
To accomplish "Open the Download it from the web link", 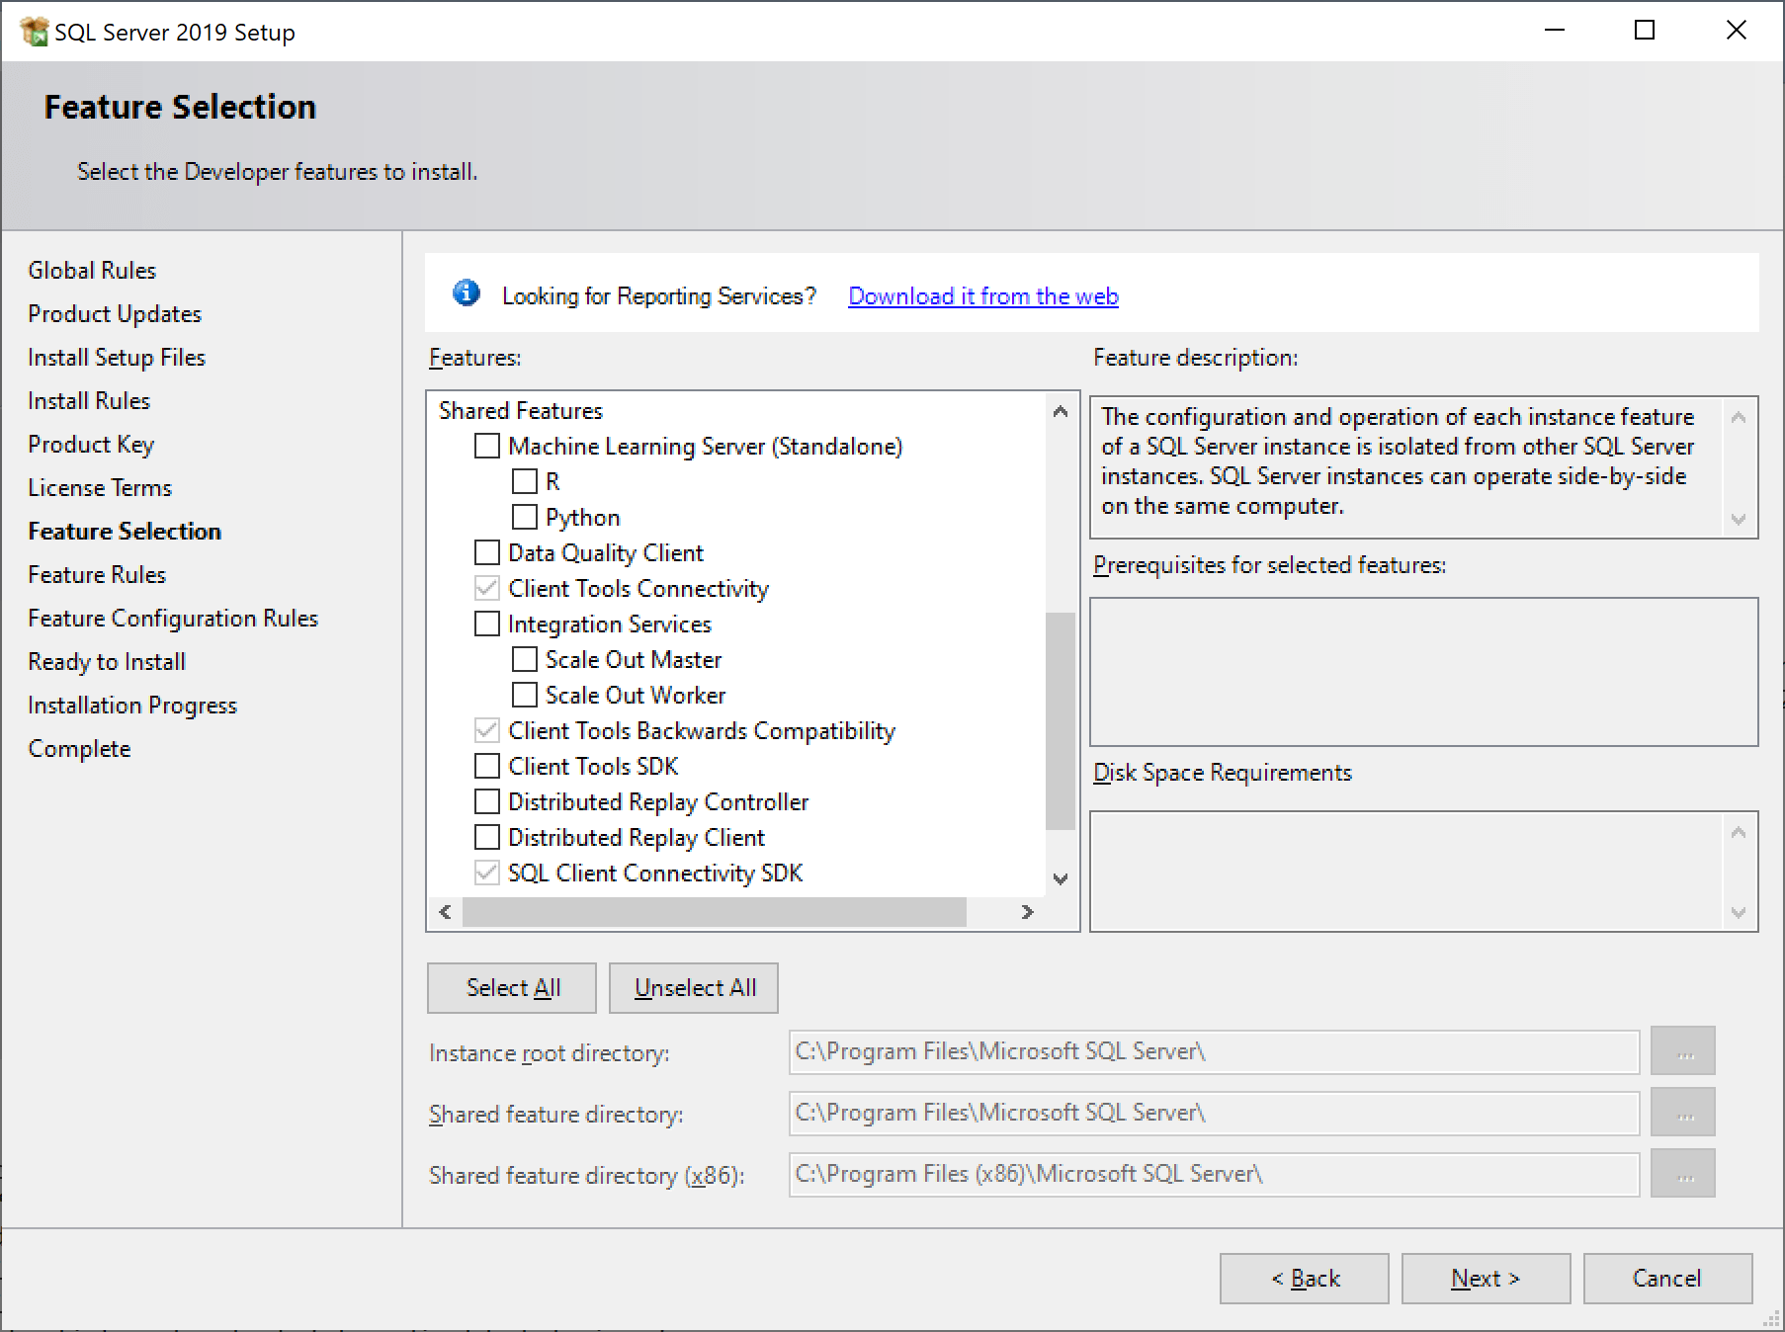I will tap(983, 296).
